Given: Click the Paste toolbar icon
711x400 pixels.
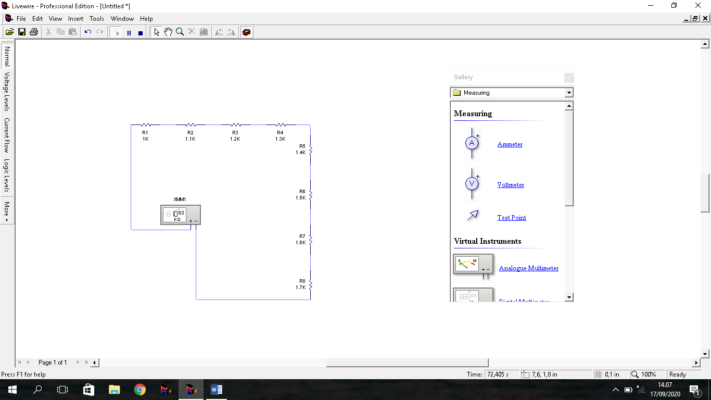Looking at the screenshot, I should pos(73,32).
